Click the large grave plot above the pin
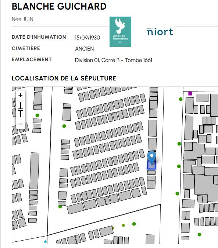 pyautogui.click(x=152, y=144)
